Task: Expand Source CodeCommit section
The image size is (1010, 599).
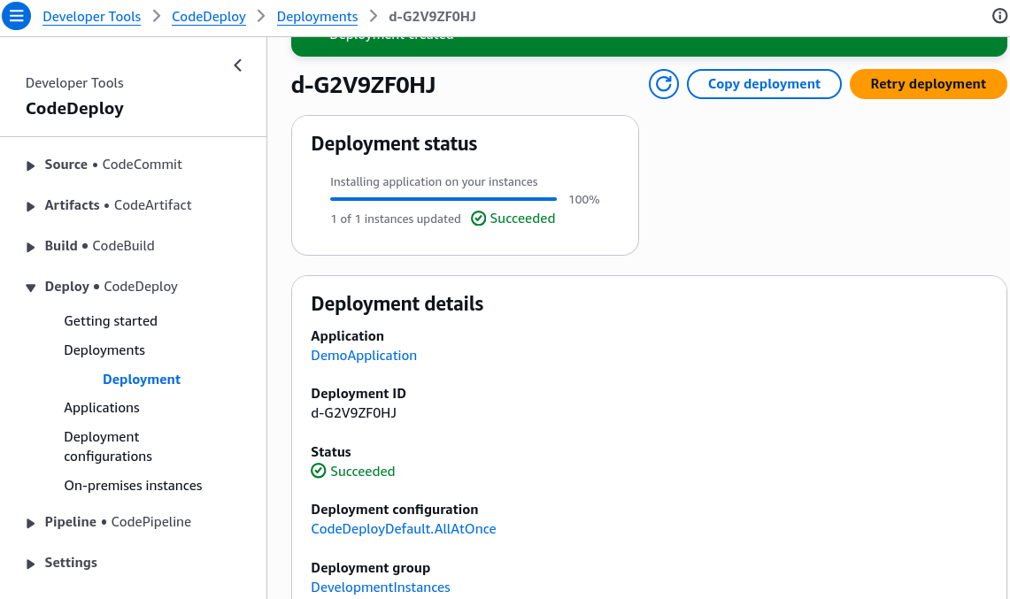Action: coord(30,165)
